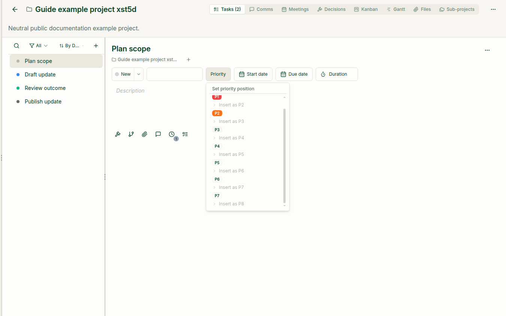Click the status dot of Publish update
Image resolution: width=506 pixels, height=316 pixels.
[18, 102]
